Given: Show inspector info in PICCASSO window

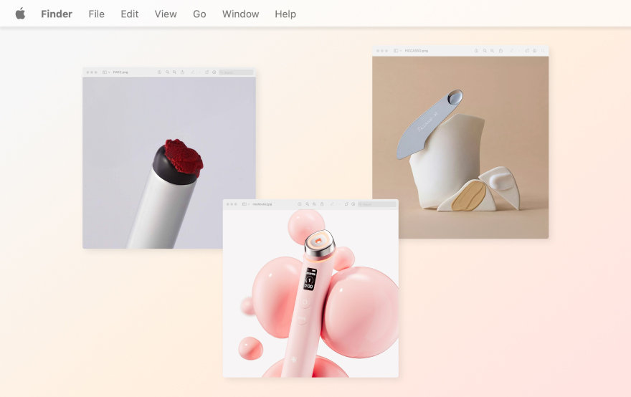Looking at the screenshot, I should pyautogui.click(x=476, y=51).
